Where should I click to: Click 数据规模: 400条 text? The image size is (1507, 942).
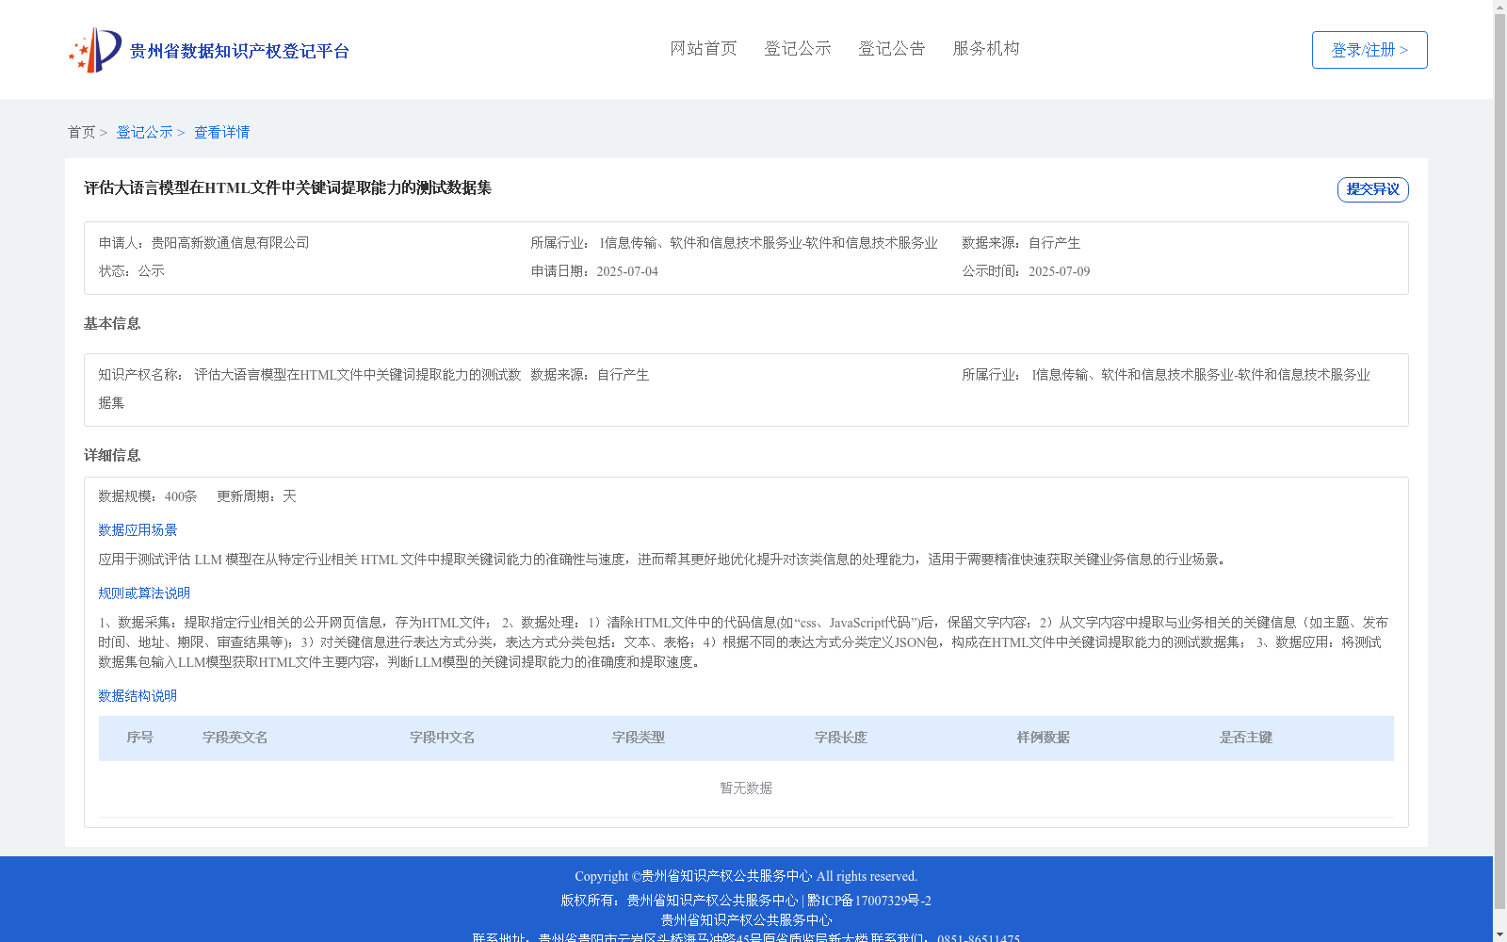coord(148,496)
